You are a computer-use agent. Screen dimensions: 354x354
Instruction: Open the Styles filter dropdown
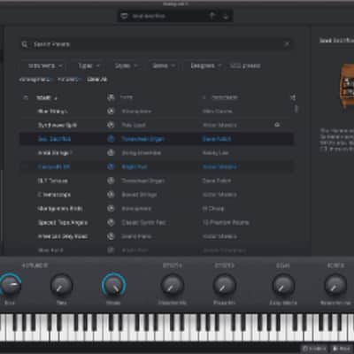[x=126, y=65]
